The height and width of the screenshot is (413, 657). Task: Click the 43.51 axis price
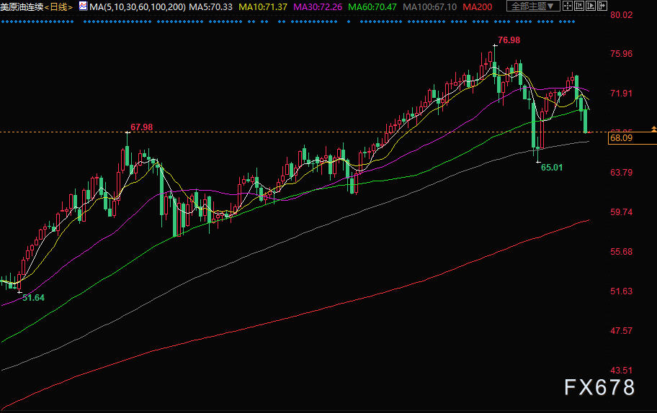pos(622,371)
